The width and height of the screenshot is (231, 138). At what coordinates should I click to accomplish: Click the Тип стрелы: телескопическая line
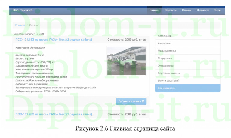pos(34,73)
